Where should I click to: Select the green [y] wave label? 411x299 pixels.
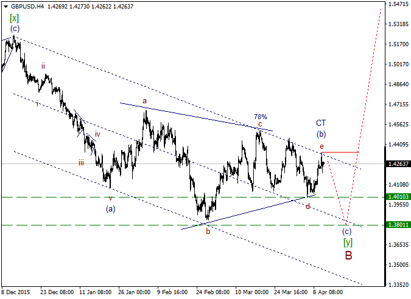348,242
